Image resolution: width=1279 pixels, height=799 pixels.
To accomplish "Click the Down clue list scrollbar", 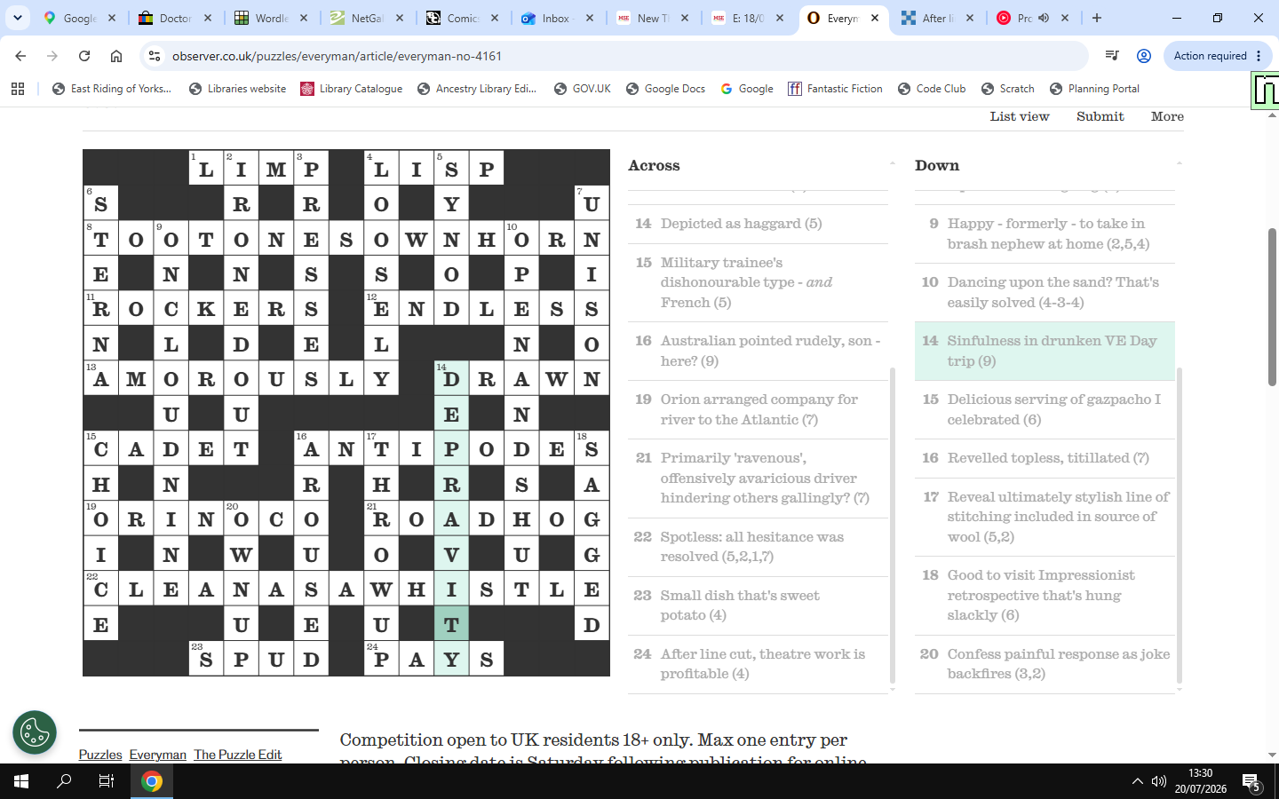I will [x=1179, y=524].
